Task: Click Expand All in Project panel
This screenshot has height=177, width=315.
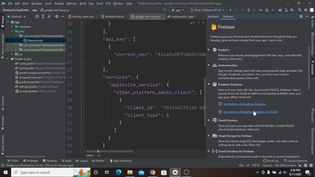Action: [43, 16]
